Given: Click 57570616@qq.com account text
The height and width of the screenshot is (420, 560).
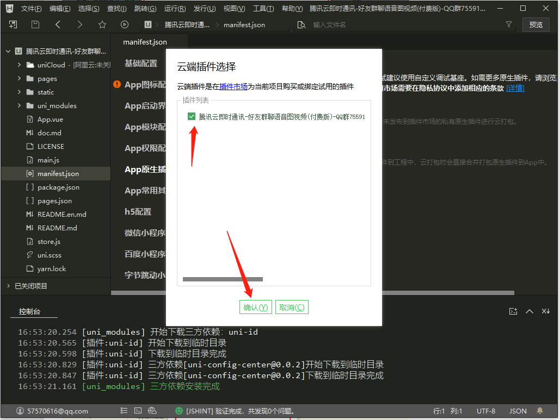Looking at the screenshot, I should tap(58, 411).
